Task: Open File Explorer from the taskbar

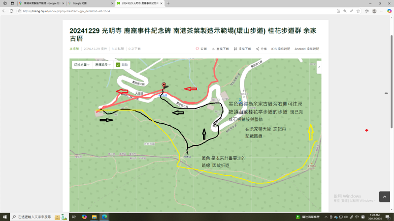Action: pos(94,217)
